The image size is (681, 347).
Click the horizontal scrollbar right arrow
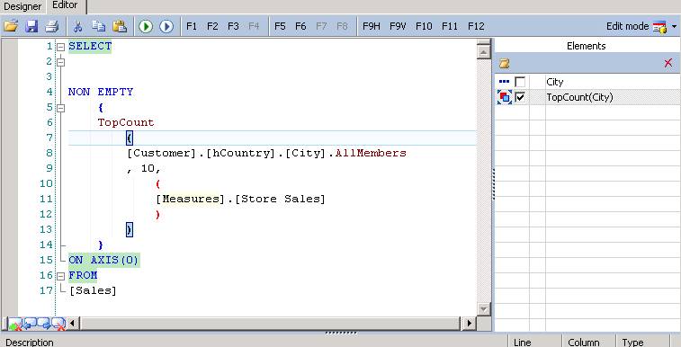(x=469, y=323)
